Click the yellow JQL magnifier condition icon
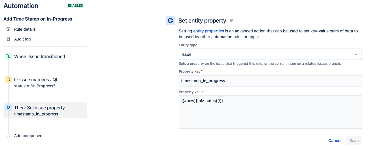Image resolution: width=372 pixels, height=149 pixels. pos(8,80)
